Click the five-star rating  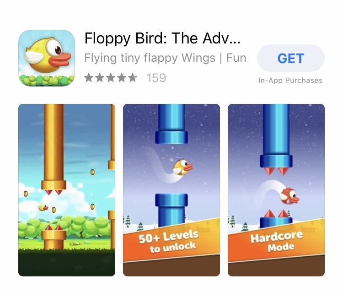pyautogui.click(x=111, y=78)
